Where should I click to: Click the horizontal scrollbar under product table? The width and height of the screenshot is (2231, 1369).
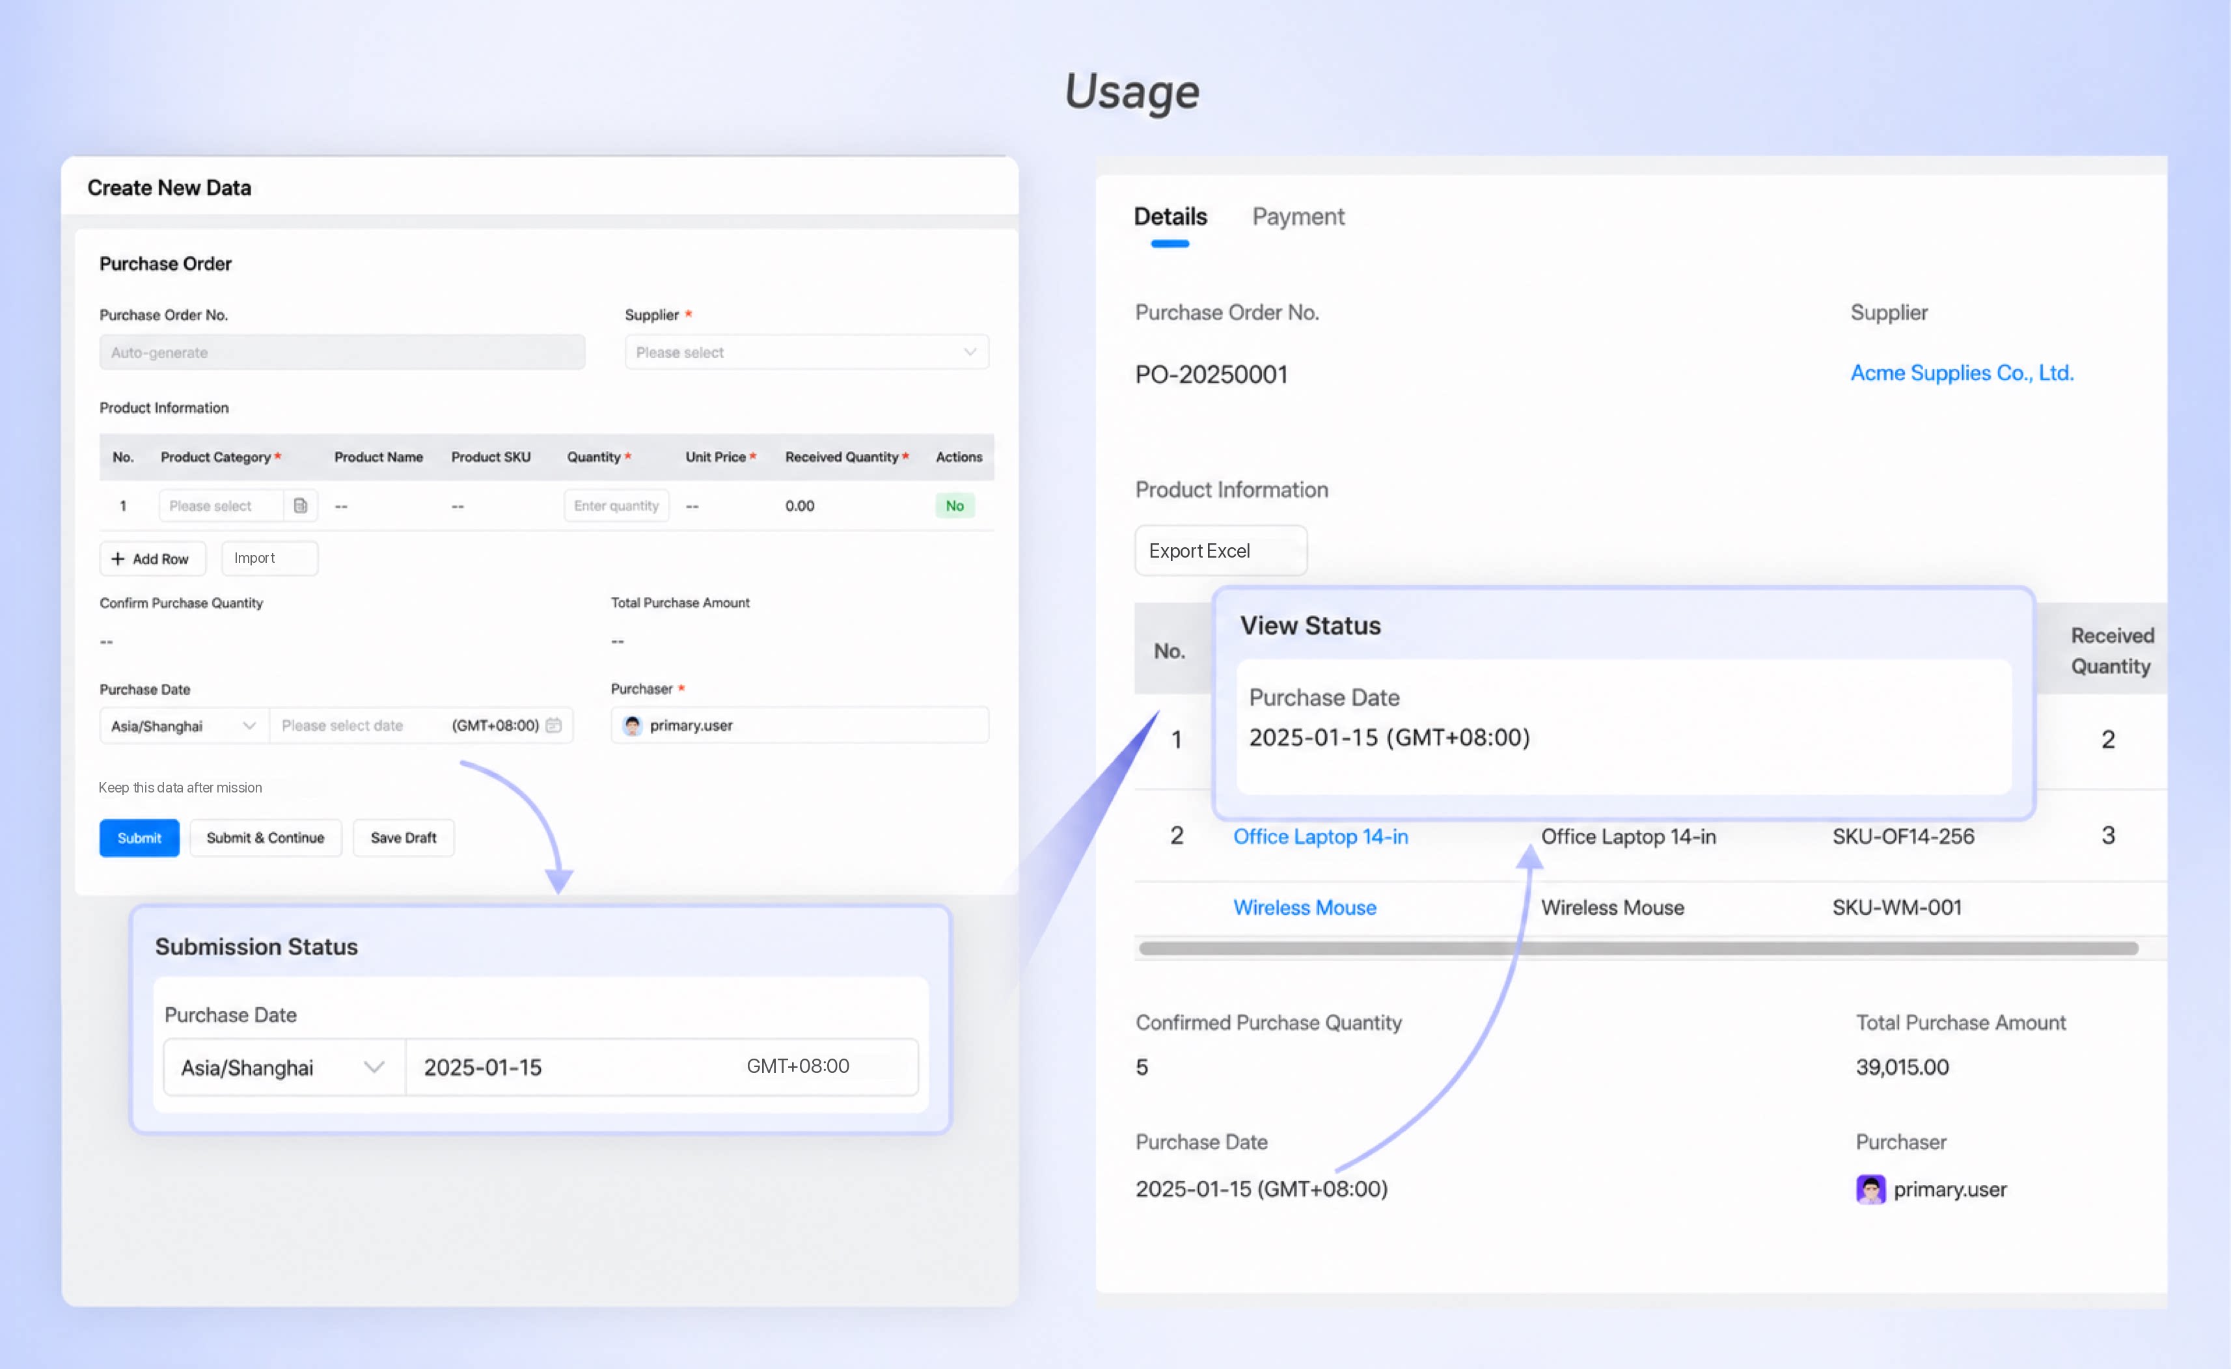(1638, 948)
